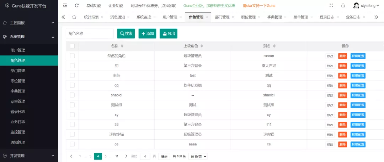Close the 职位管理 tab
This screenshot has height=162, width=384.
259,17
